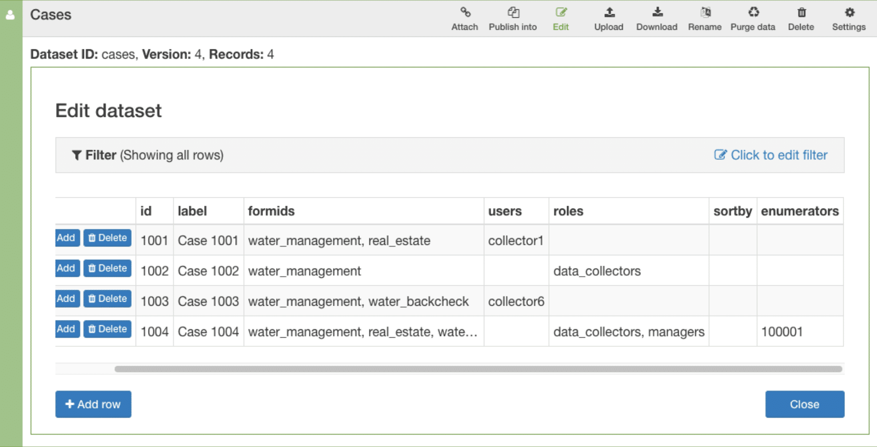Download the cases dataset
Screen dimensions: 877x447
point(657,18)
